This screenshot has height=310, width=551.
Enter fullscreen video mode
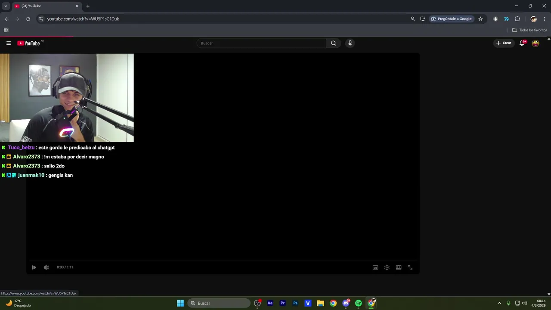(410, 267)
